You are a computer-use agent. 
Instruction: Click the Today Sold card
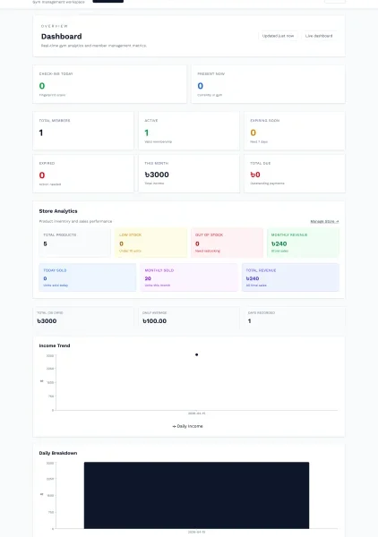[x=88, y=277]
